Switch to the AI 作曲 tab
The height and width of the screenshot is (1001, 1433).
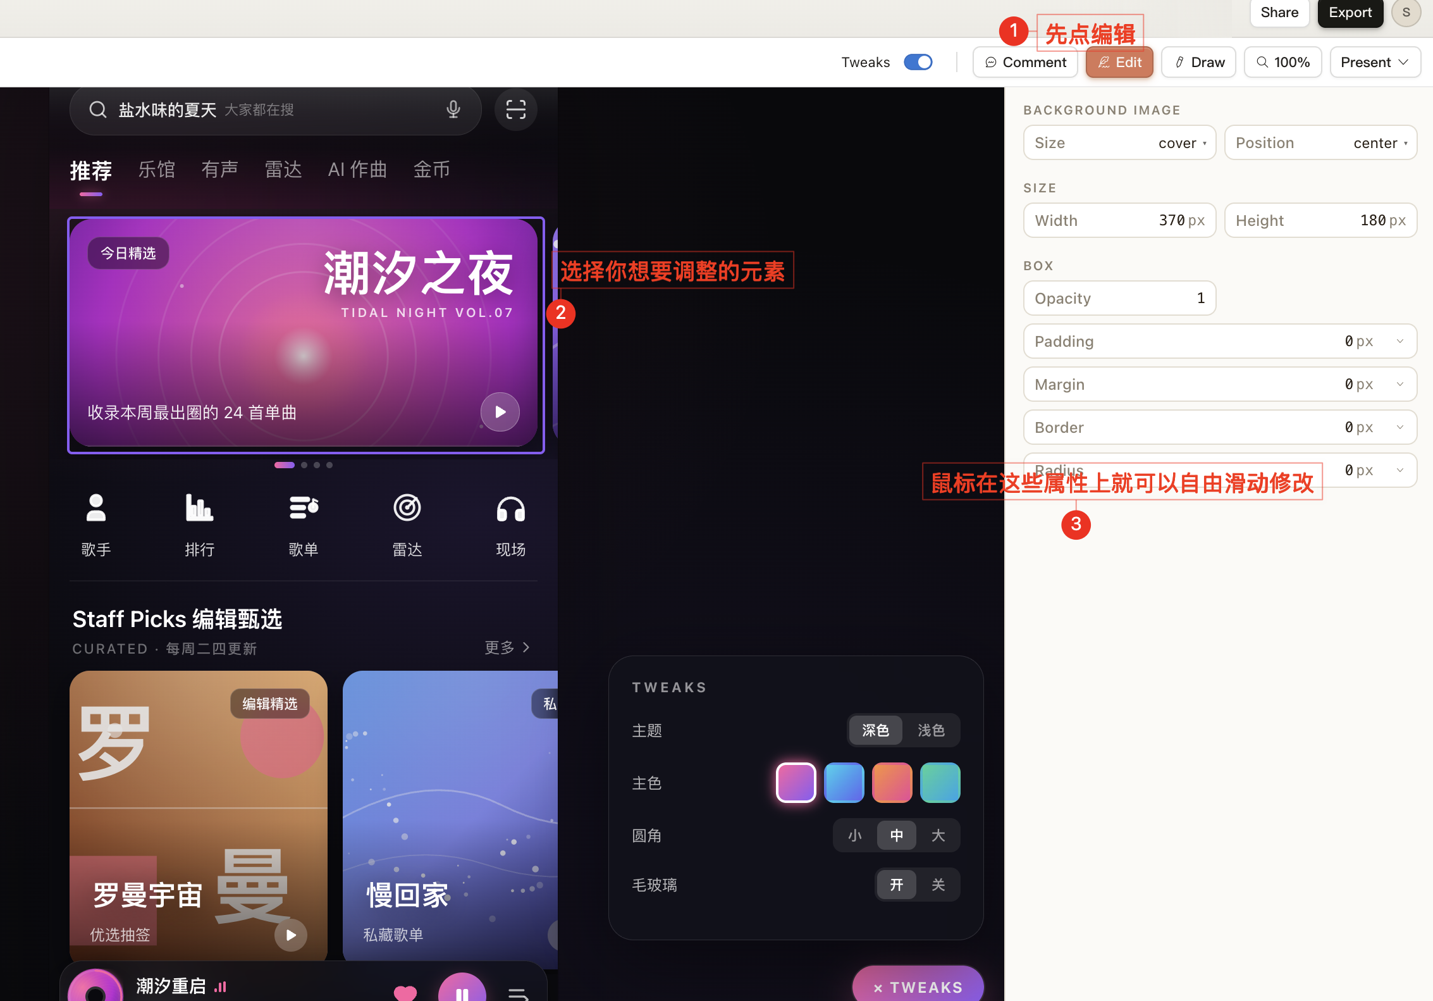click(x=357, y=169)
